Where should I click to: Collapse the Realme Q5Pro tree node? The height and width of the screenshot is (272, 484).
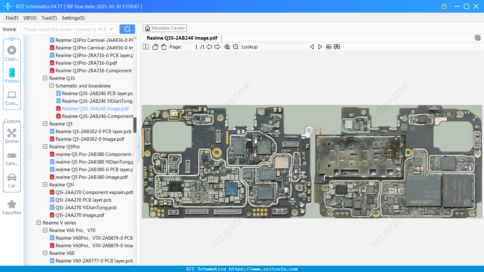[45, 147]
